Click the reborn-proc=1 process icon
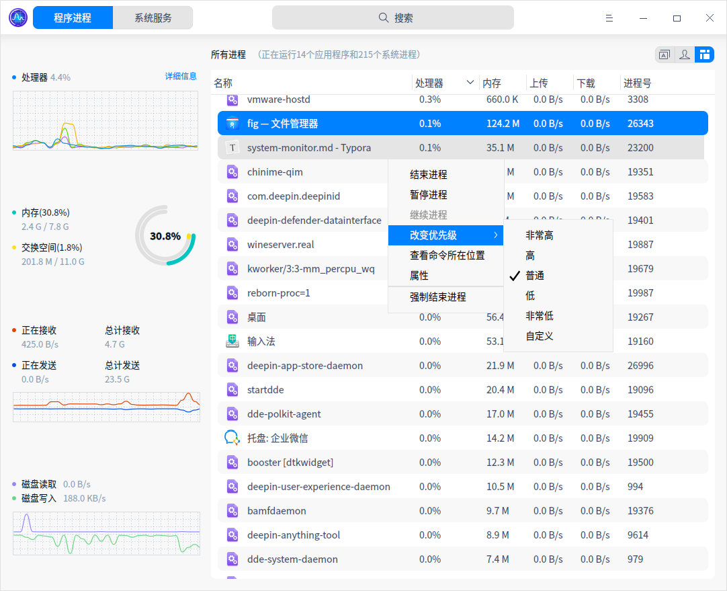Screen dimensions: 727x591 [x=232, y=293]
